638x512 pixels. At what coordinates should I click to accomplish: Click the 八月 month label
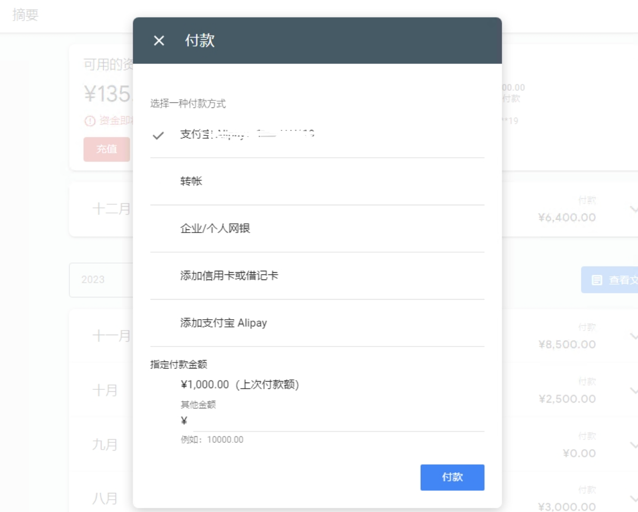105,499
